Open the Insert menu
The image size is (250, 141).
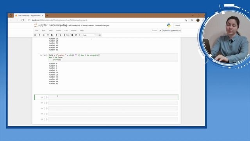point(58,31)
